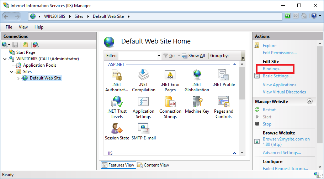Open the View menu
Image resolution: width=324 pixels, height=179 pixels.
tap(23, 27)
